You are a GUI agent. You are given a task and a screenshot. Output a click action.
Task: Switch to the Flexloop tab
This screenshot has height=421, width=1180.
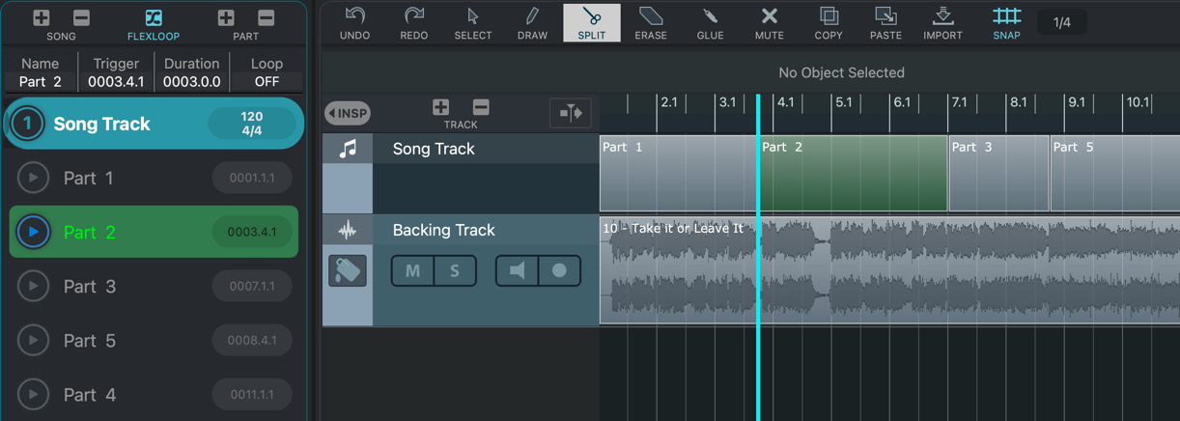coord(154,24)
